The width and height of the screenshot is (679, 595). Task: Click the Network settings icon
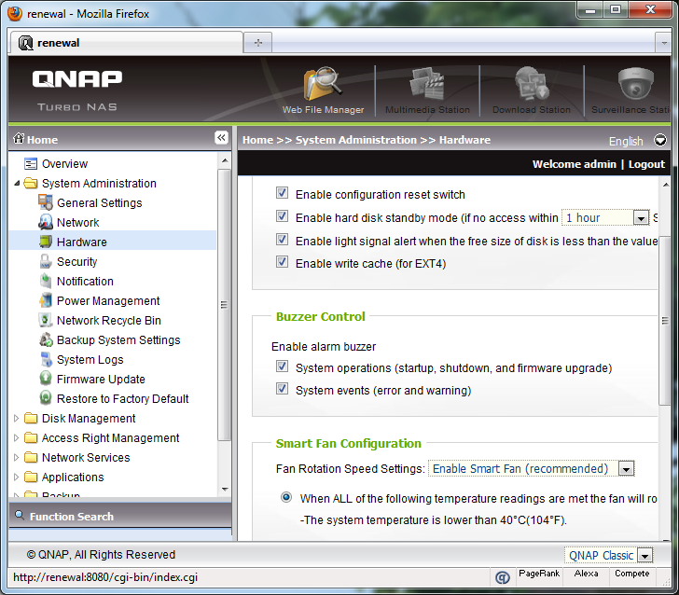tap(46, 223)
